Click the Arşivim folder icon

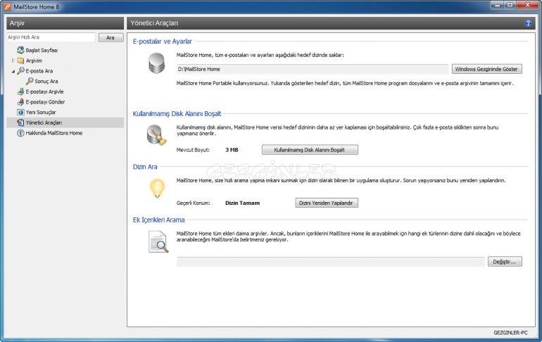click(20, 61)
